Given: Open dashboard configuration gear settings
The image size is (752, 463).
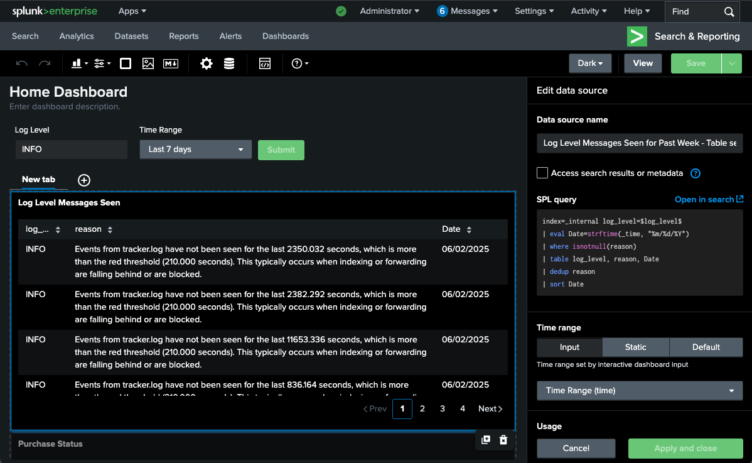Looking at the screenshot, I should tap(207, 63).
